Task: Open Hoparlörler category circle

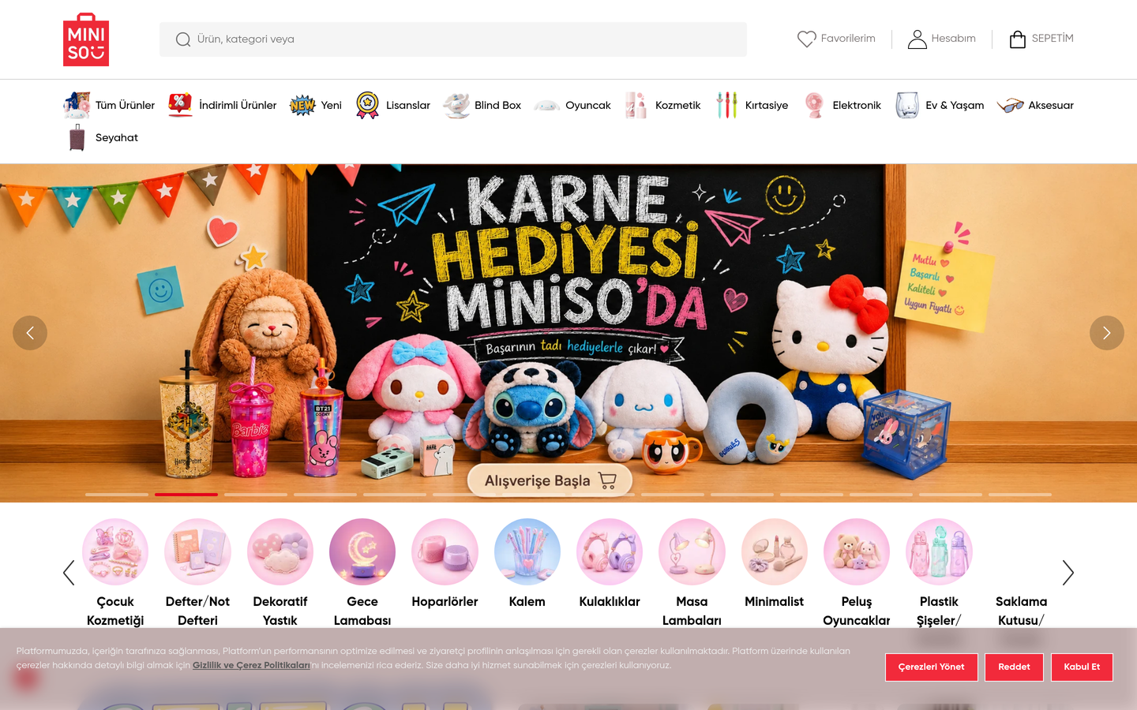Action: pos(445,551)
